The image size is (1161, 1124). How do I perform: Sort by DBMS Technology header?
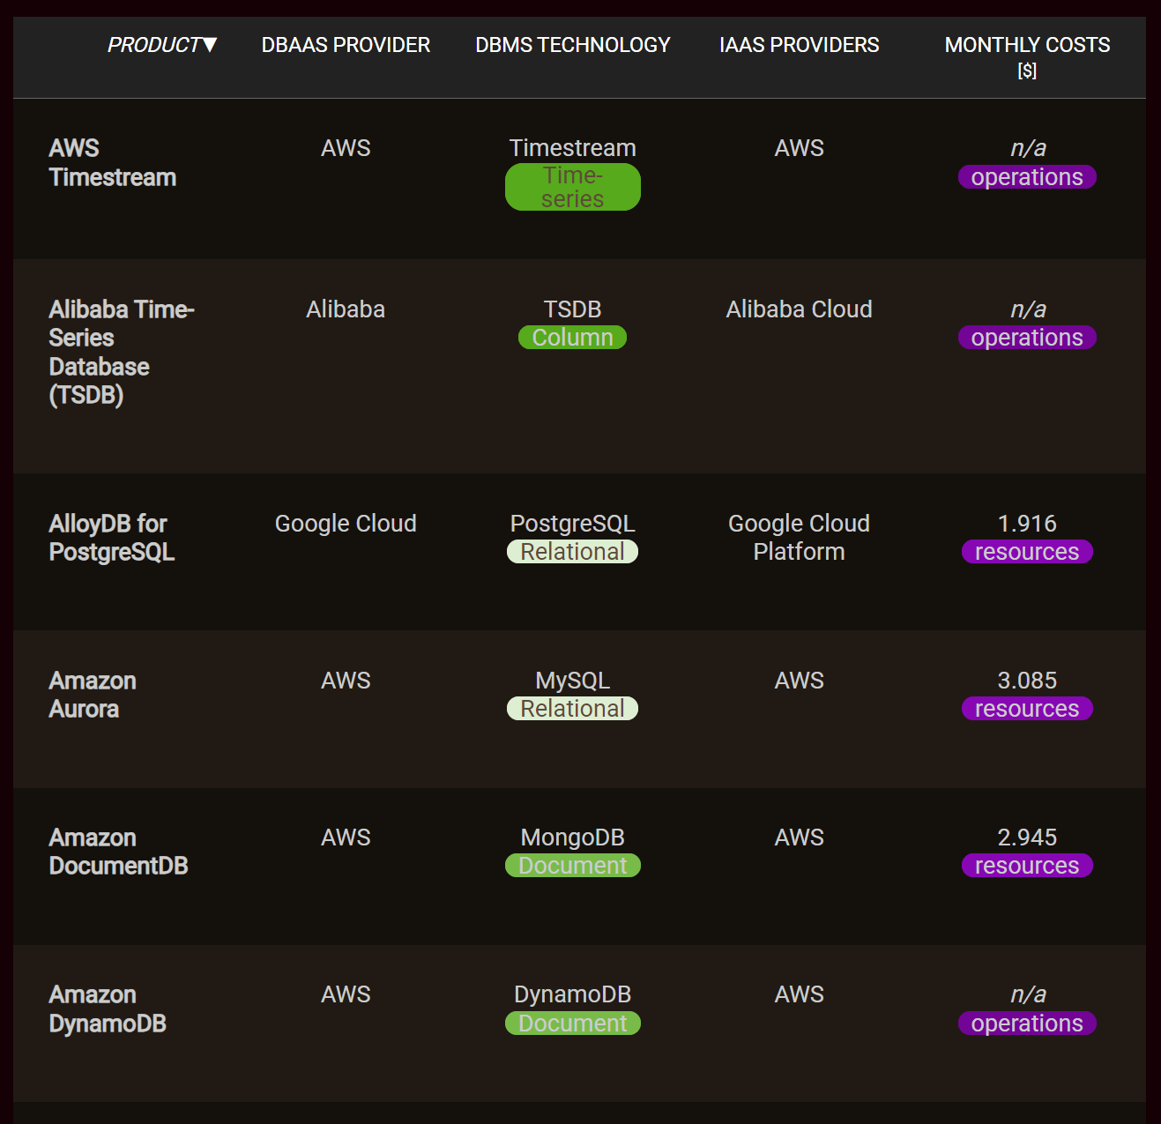[572, 45]
